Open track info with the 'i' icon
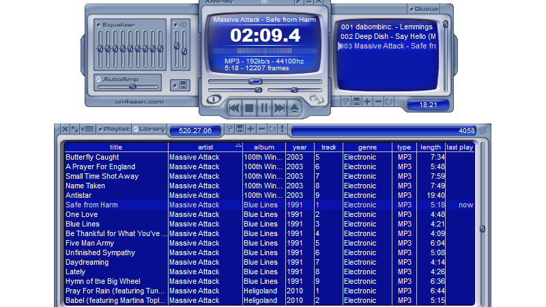The width and height of the screenshot is (546, 307). [214, 100]
